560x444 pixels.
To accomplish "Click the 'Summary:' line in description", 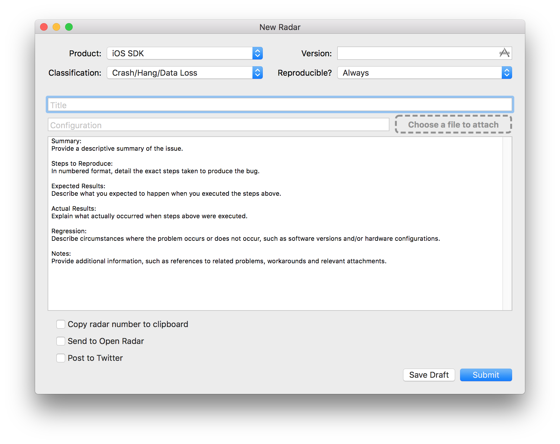I will pos(66,141).
